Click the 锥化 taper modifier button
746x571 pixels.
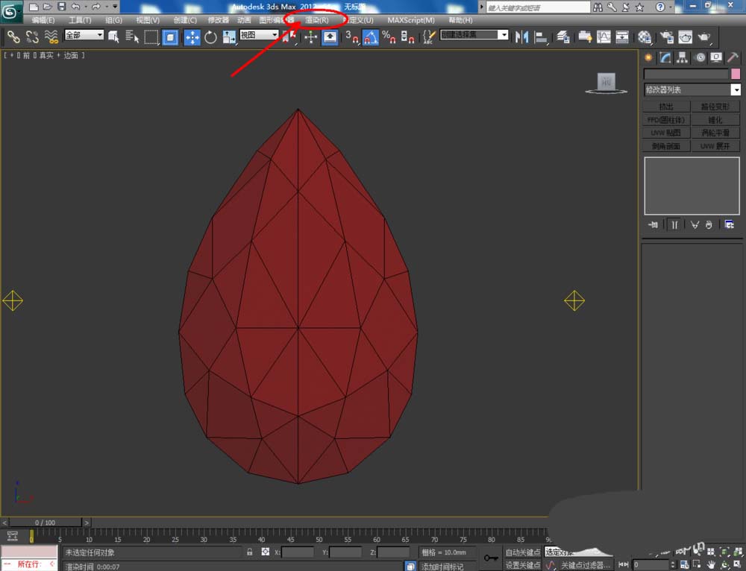[x=715, y=119]
